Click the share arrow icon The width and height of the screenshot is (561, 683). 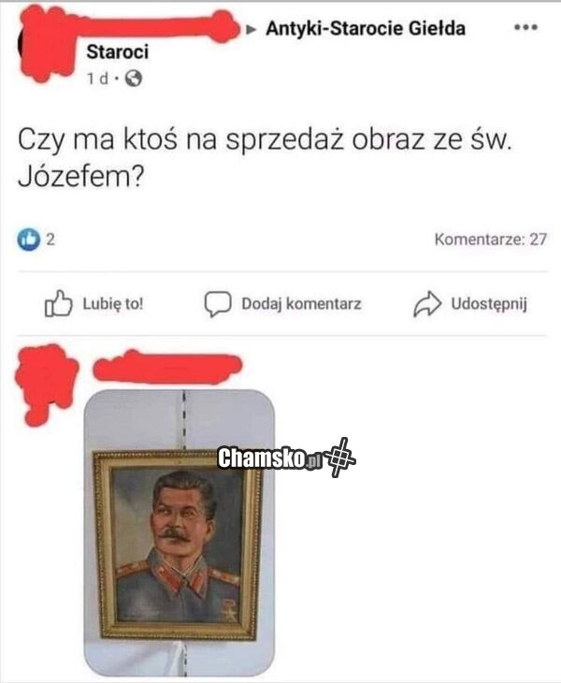point(427,303)
